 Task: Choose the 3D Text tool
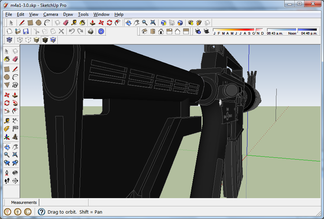(x=15, y=137)
